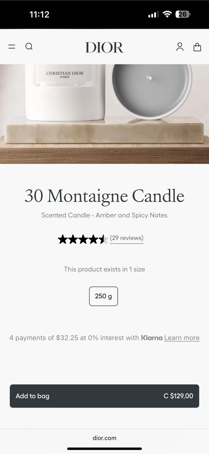Open the hamburger menu icon
209x454 pixels.
[x=12, y=47]
